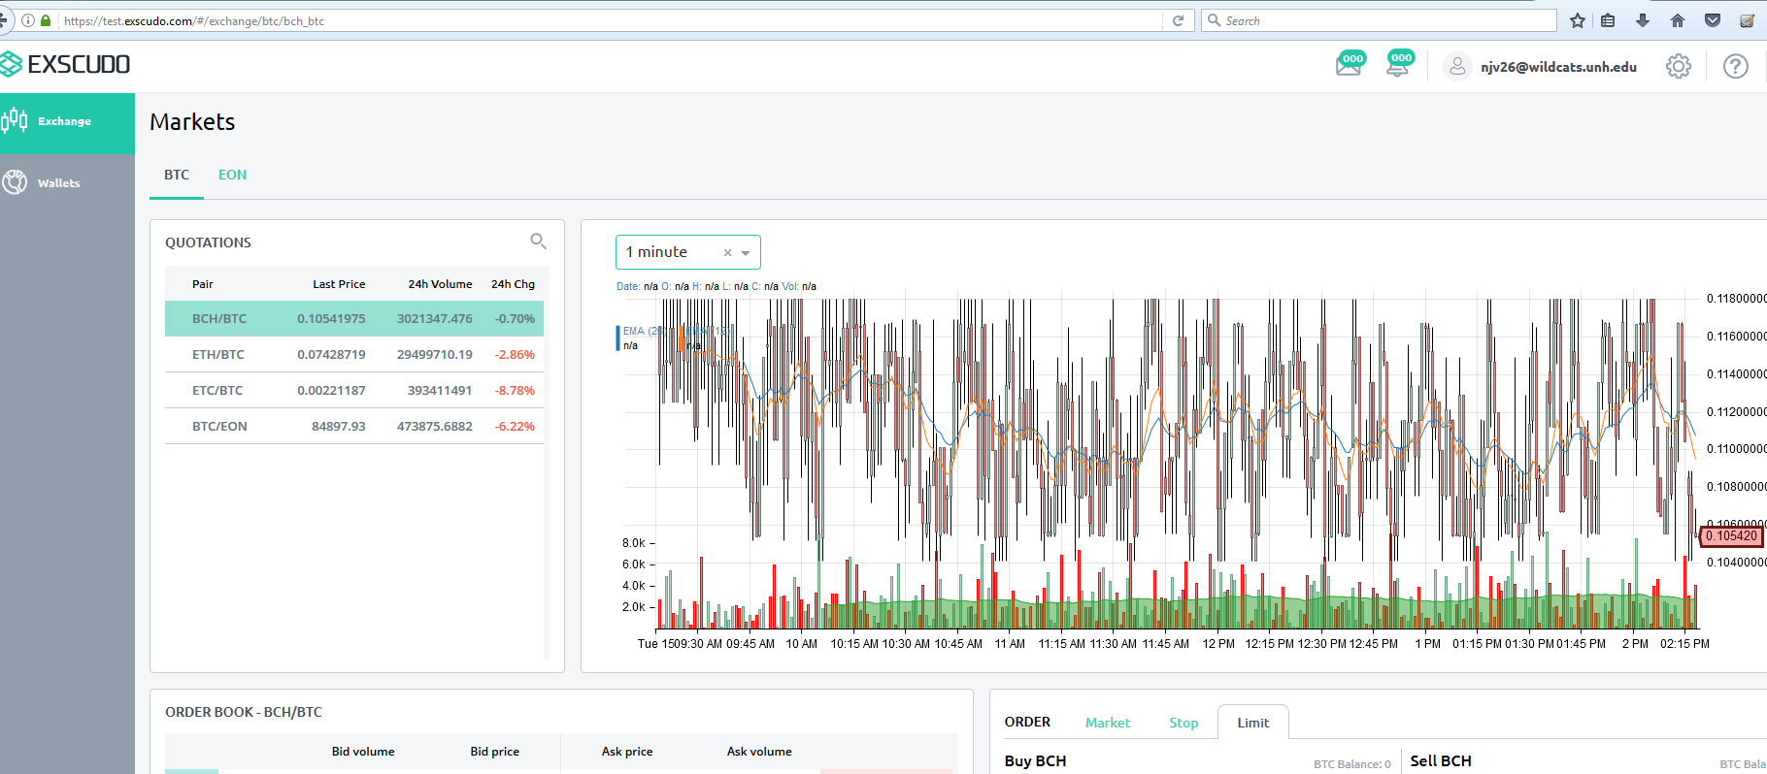Sort quotations by 24h Volume column

click(440, 284)
